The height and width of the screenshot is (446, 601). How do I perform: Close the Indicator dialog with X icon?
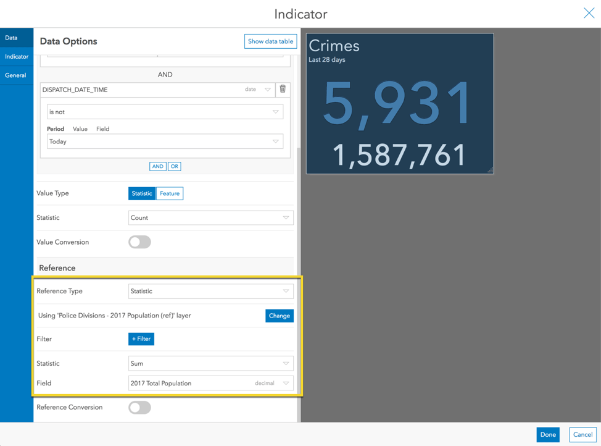pos(589,13)
